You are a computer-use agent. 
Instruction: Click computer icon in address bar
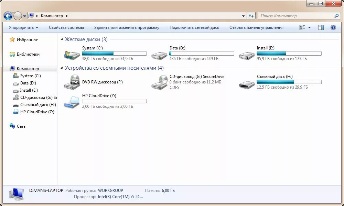click(31, 15)
